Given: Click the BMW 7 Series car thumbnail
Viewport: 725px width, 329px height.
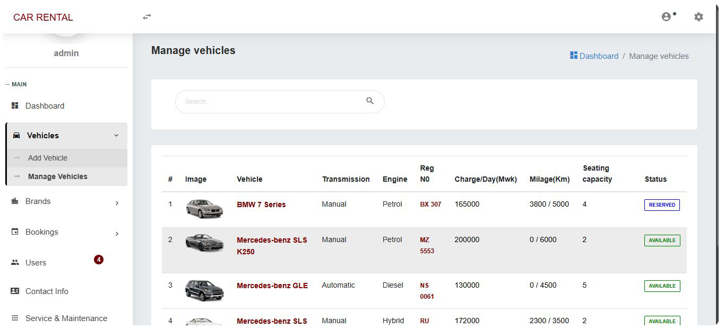Looking at the screenshot, I should coord(204,208).
